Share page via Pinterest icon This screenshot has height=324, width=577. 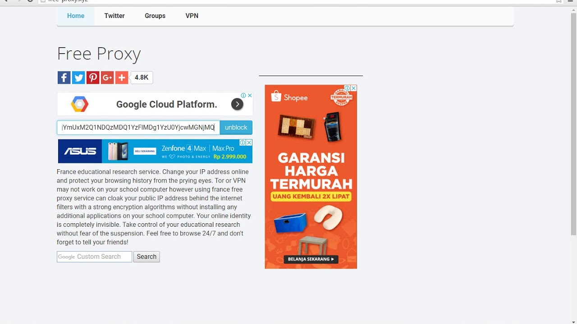pyautogui.click(x=93, y=77)
